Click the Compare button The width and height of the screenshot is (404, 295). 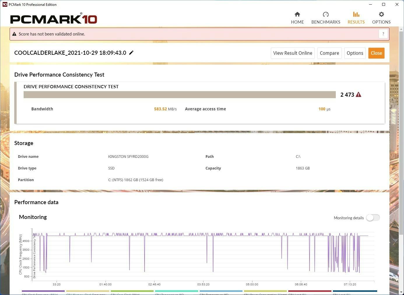[x=329, y=53]
